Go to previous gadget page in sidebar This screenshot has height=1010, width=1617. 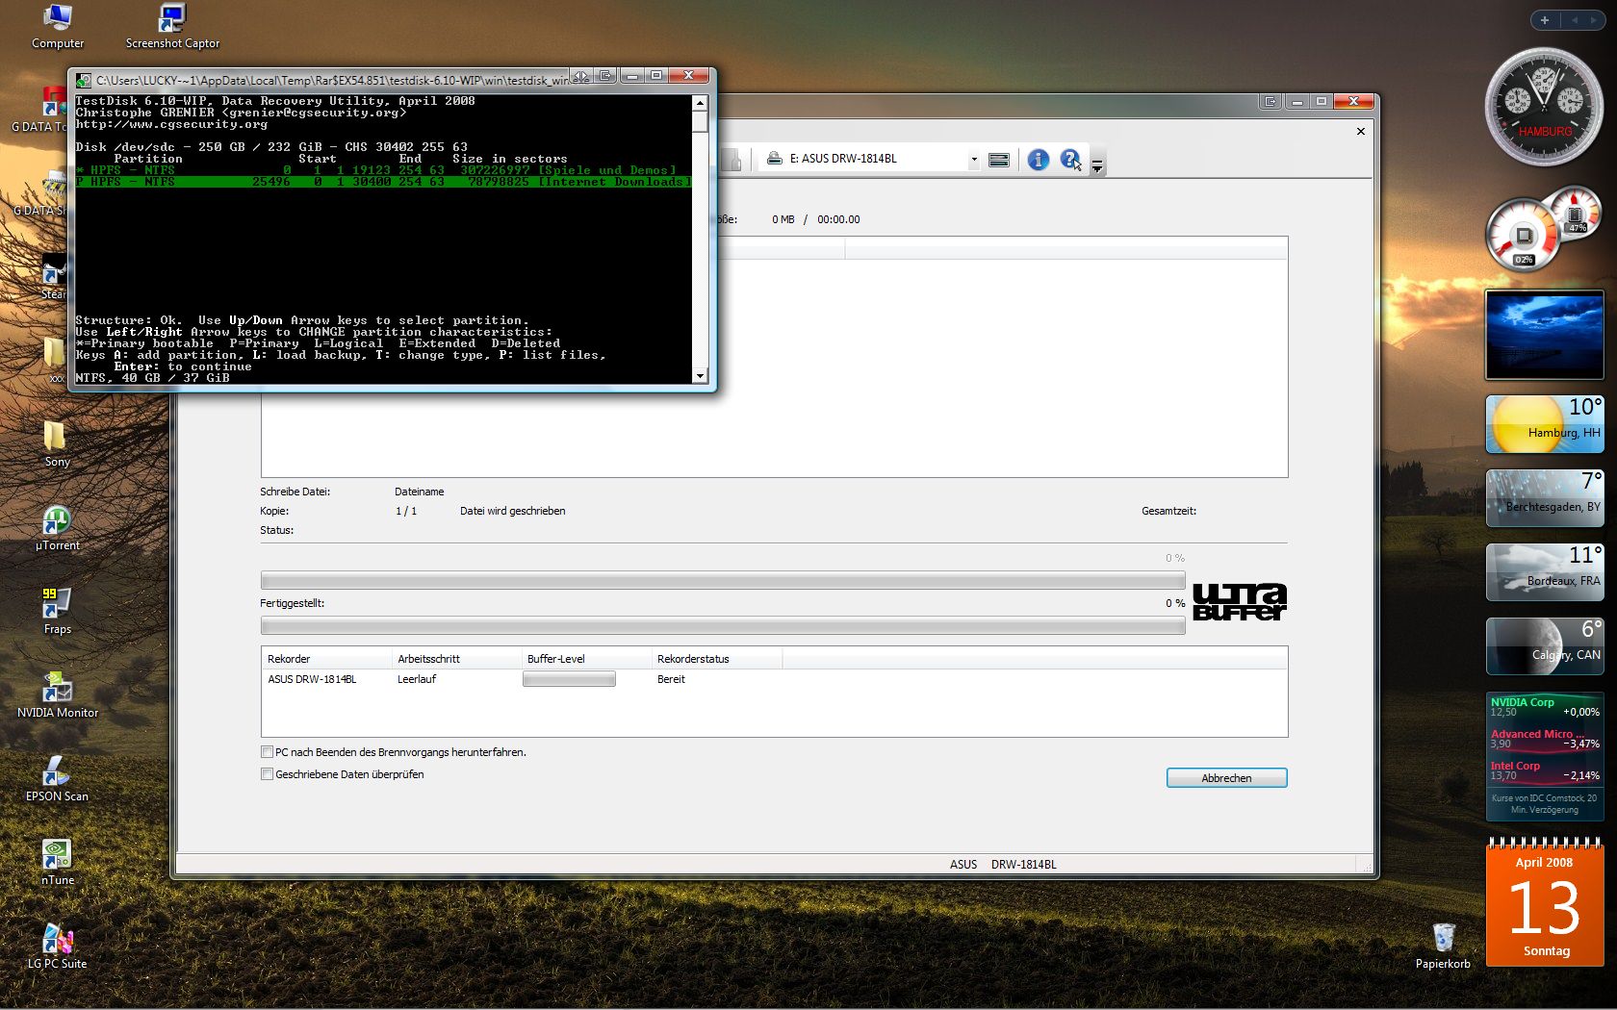click(x=1575, y=20)
